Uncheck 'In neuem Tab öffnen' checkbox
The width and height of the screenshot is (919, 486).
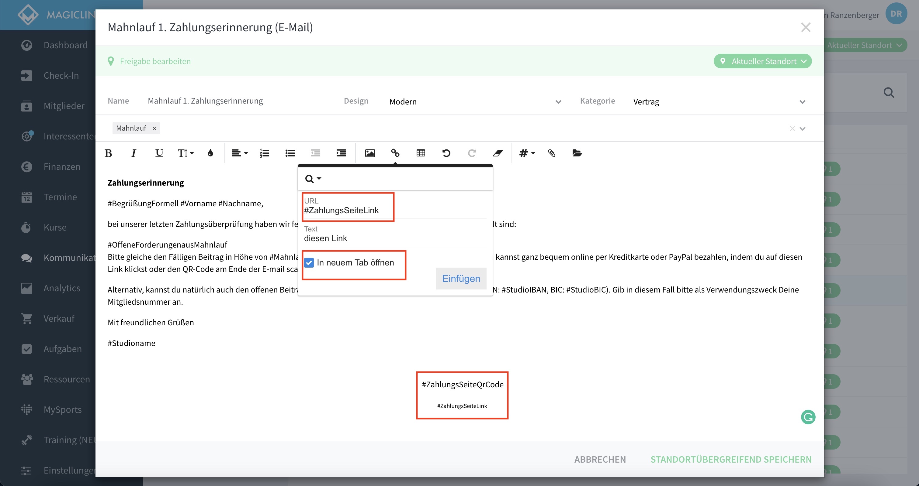pyautogui.click(x=309, y=263)
